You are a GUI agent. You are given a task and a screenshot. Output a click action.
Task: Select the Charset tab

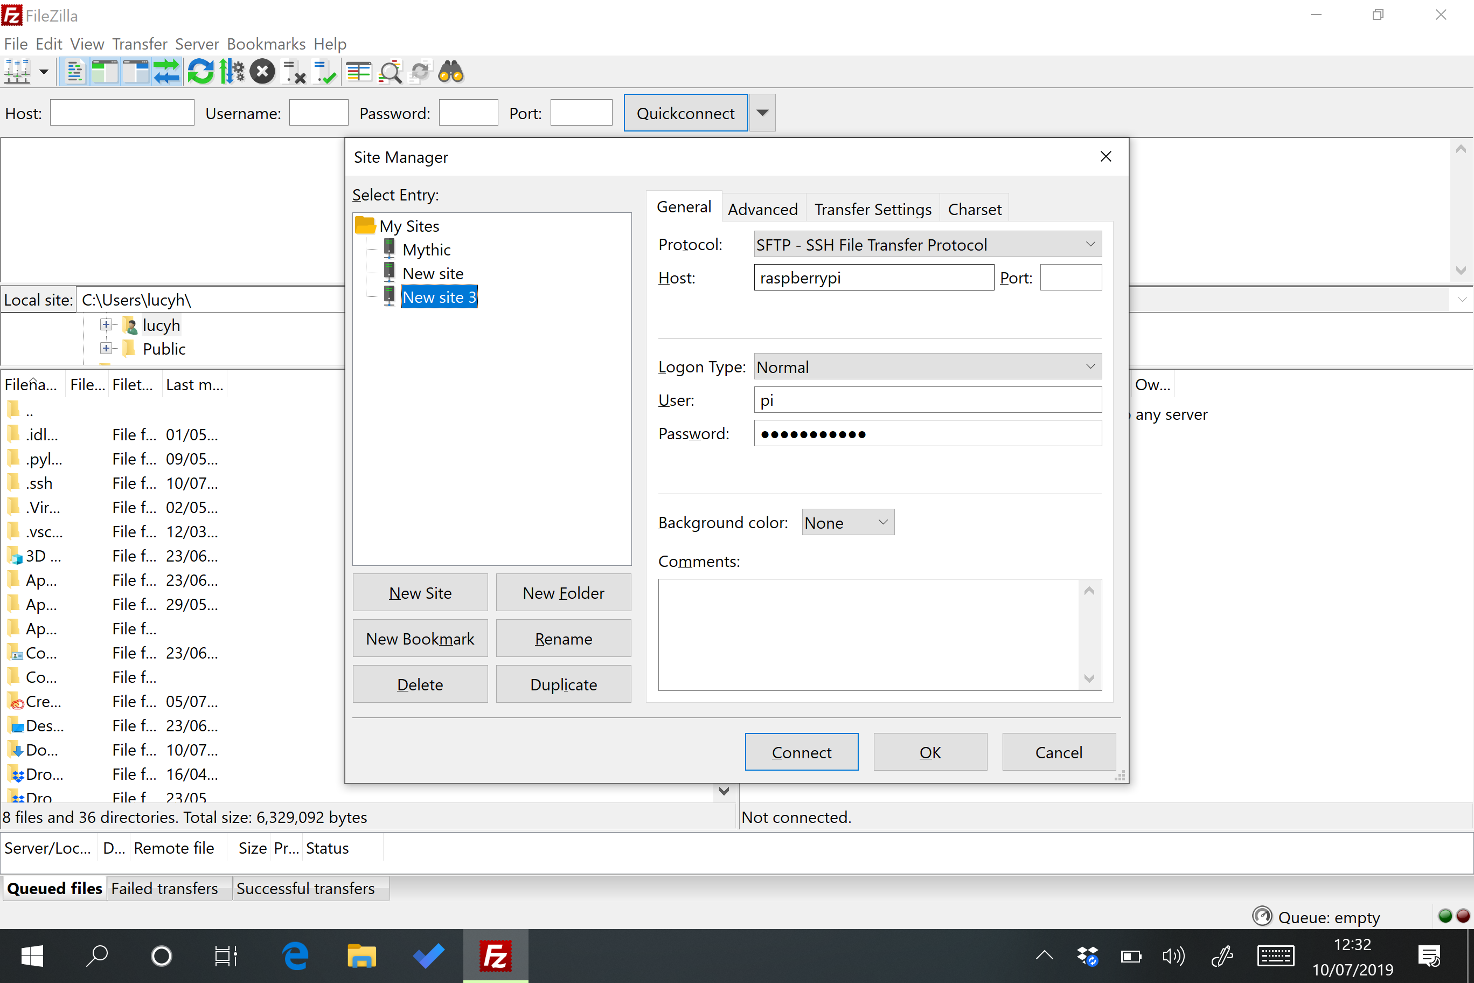[975, 209]
